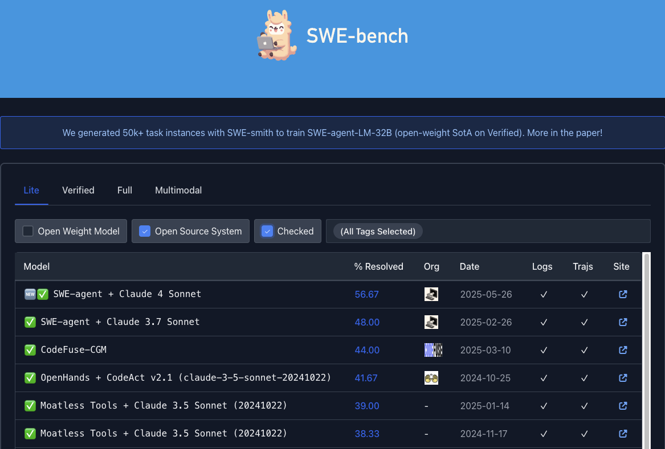This screenshot has width=665, height=449.
Task: Click green check badge beside SWE-agent + Claude 3.7 Sonnet
Action: pyautogui.click(x=30, y=322)
